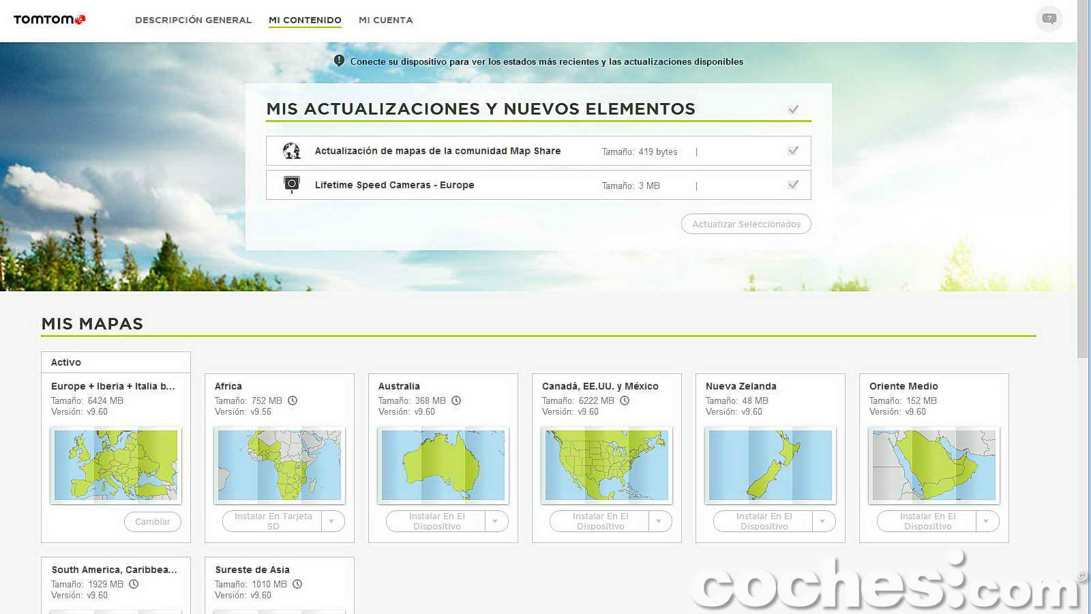Toggle the select-all updates checkbox

point(793,109)
